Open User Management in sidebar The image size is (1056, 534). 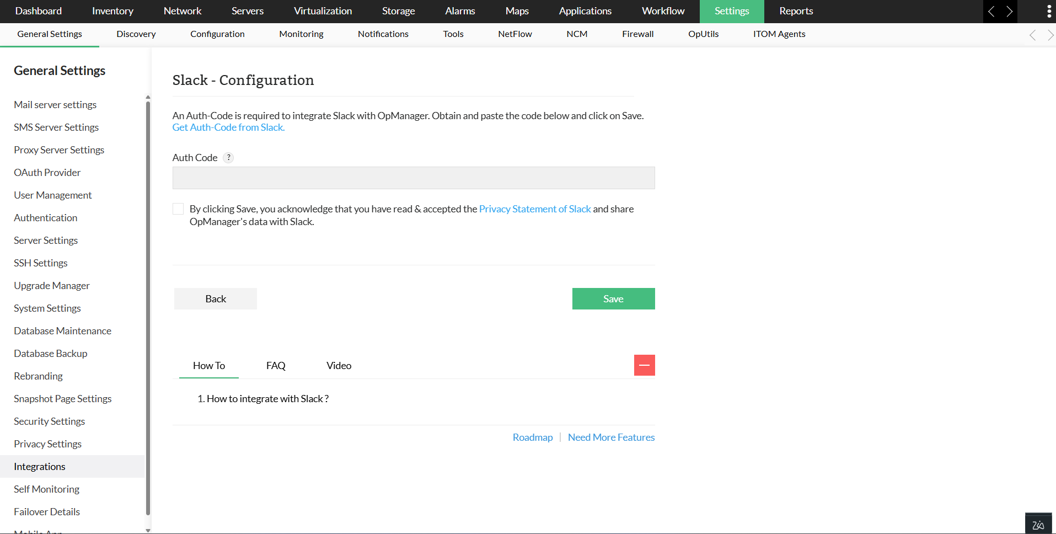point(53,195)
